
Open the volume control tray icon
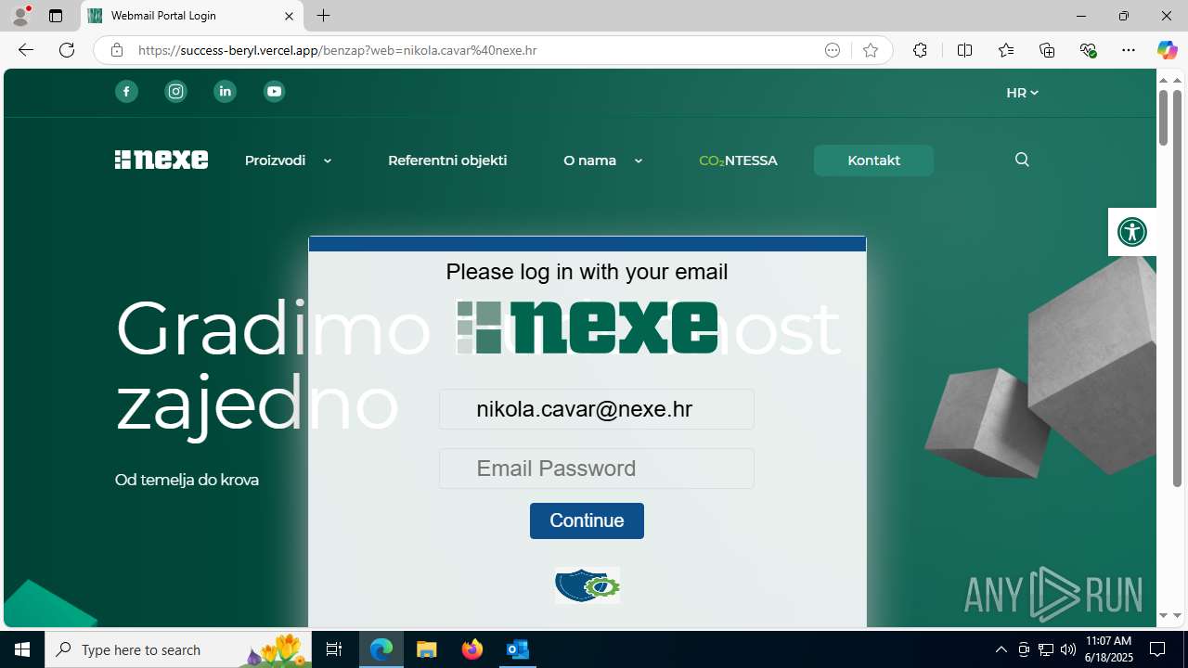click(x=1068, y=649)
